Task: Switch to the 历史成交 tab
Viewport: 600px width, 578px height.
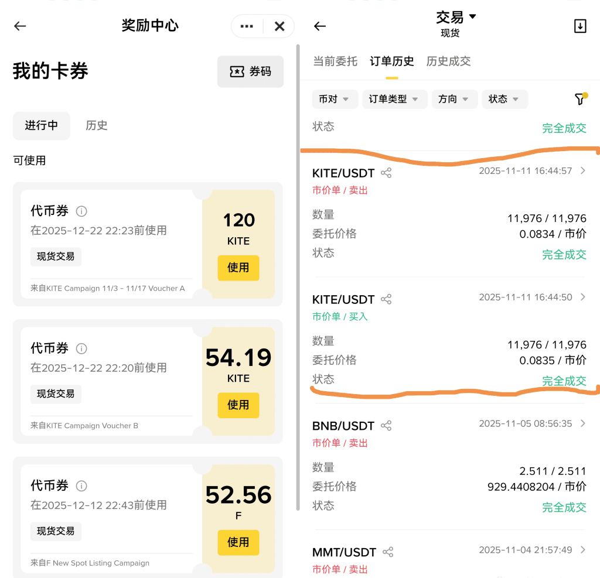Action: 448,61
